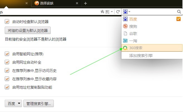
Task: Click the green circle 360 icon
Action: tap(125, 48)
